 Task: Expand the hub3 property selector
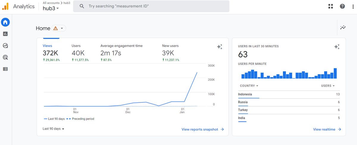tap(51, 8)
